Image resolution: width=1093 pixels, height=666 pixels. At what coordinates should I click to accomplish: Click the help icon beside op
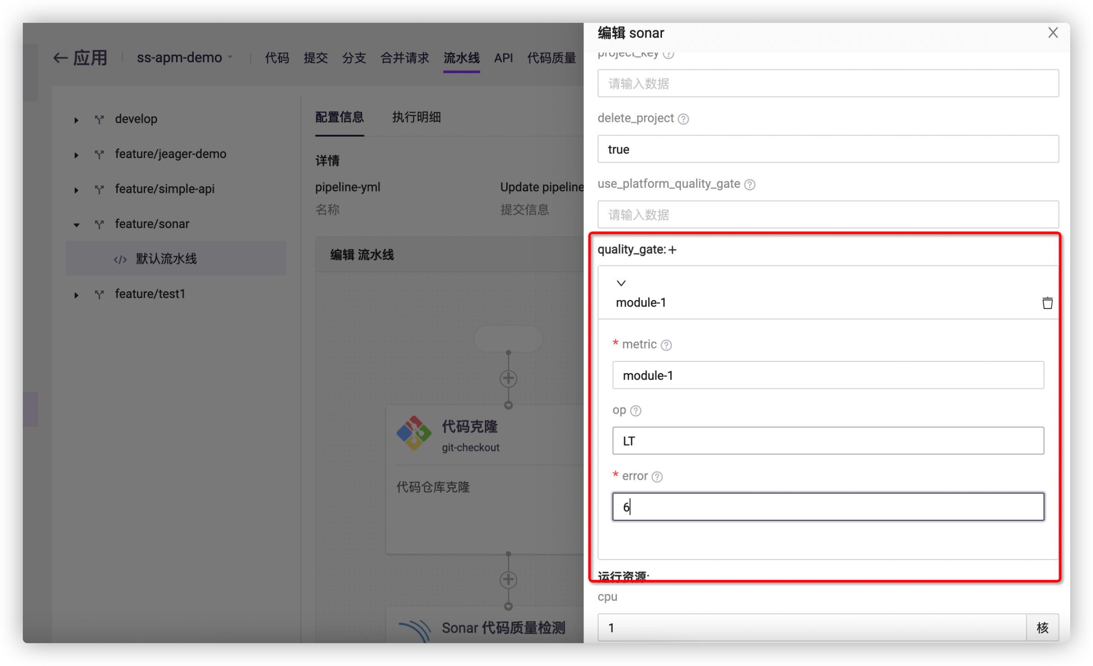tap(636, 411)
